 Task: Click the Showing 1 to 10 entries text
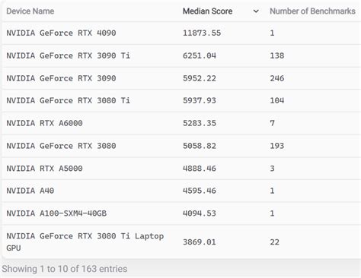coord(65,269)
